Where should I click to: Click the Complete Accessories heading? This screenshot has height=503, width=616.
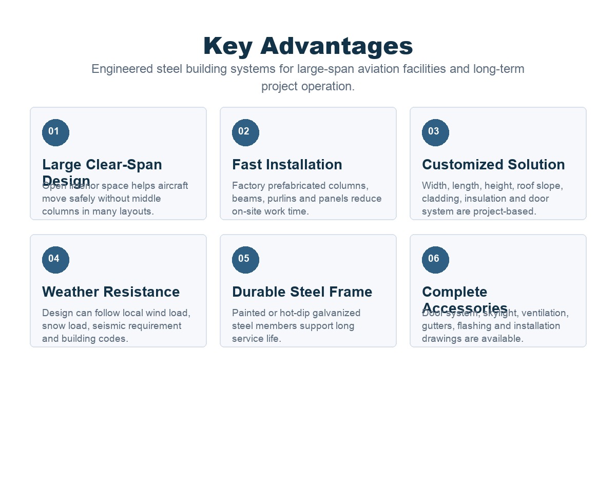coord(465,300)
